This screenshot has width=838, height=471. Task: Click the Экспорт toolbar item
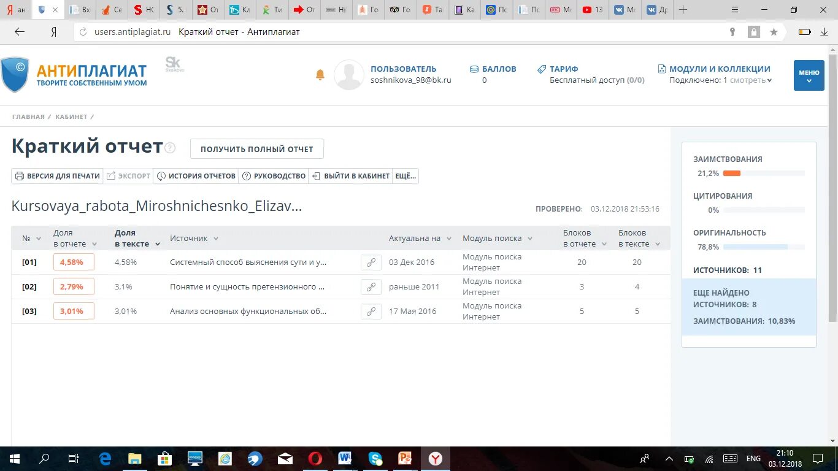click(x=128, y=176)
